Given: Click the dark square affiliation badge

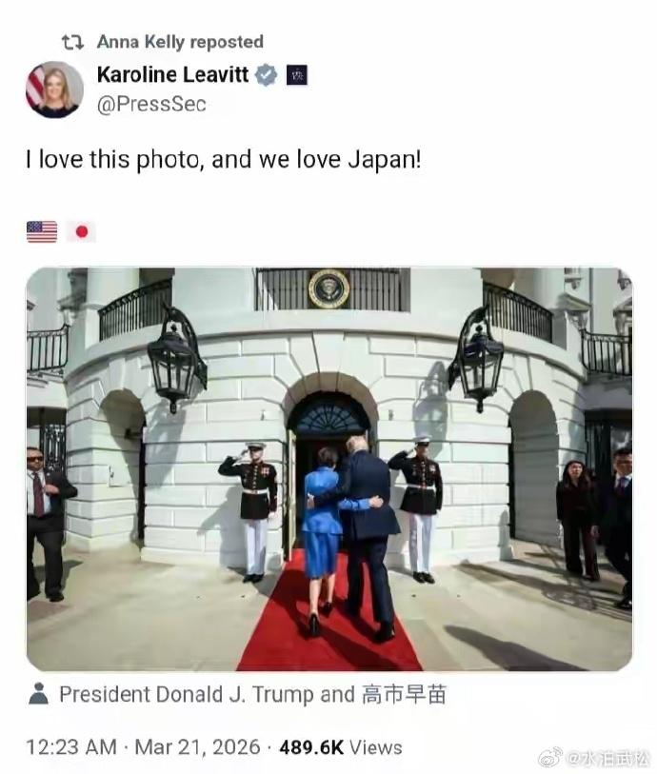Looking at the screenshot, I should coord(297,75).
